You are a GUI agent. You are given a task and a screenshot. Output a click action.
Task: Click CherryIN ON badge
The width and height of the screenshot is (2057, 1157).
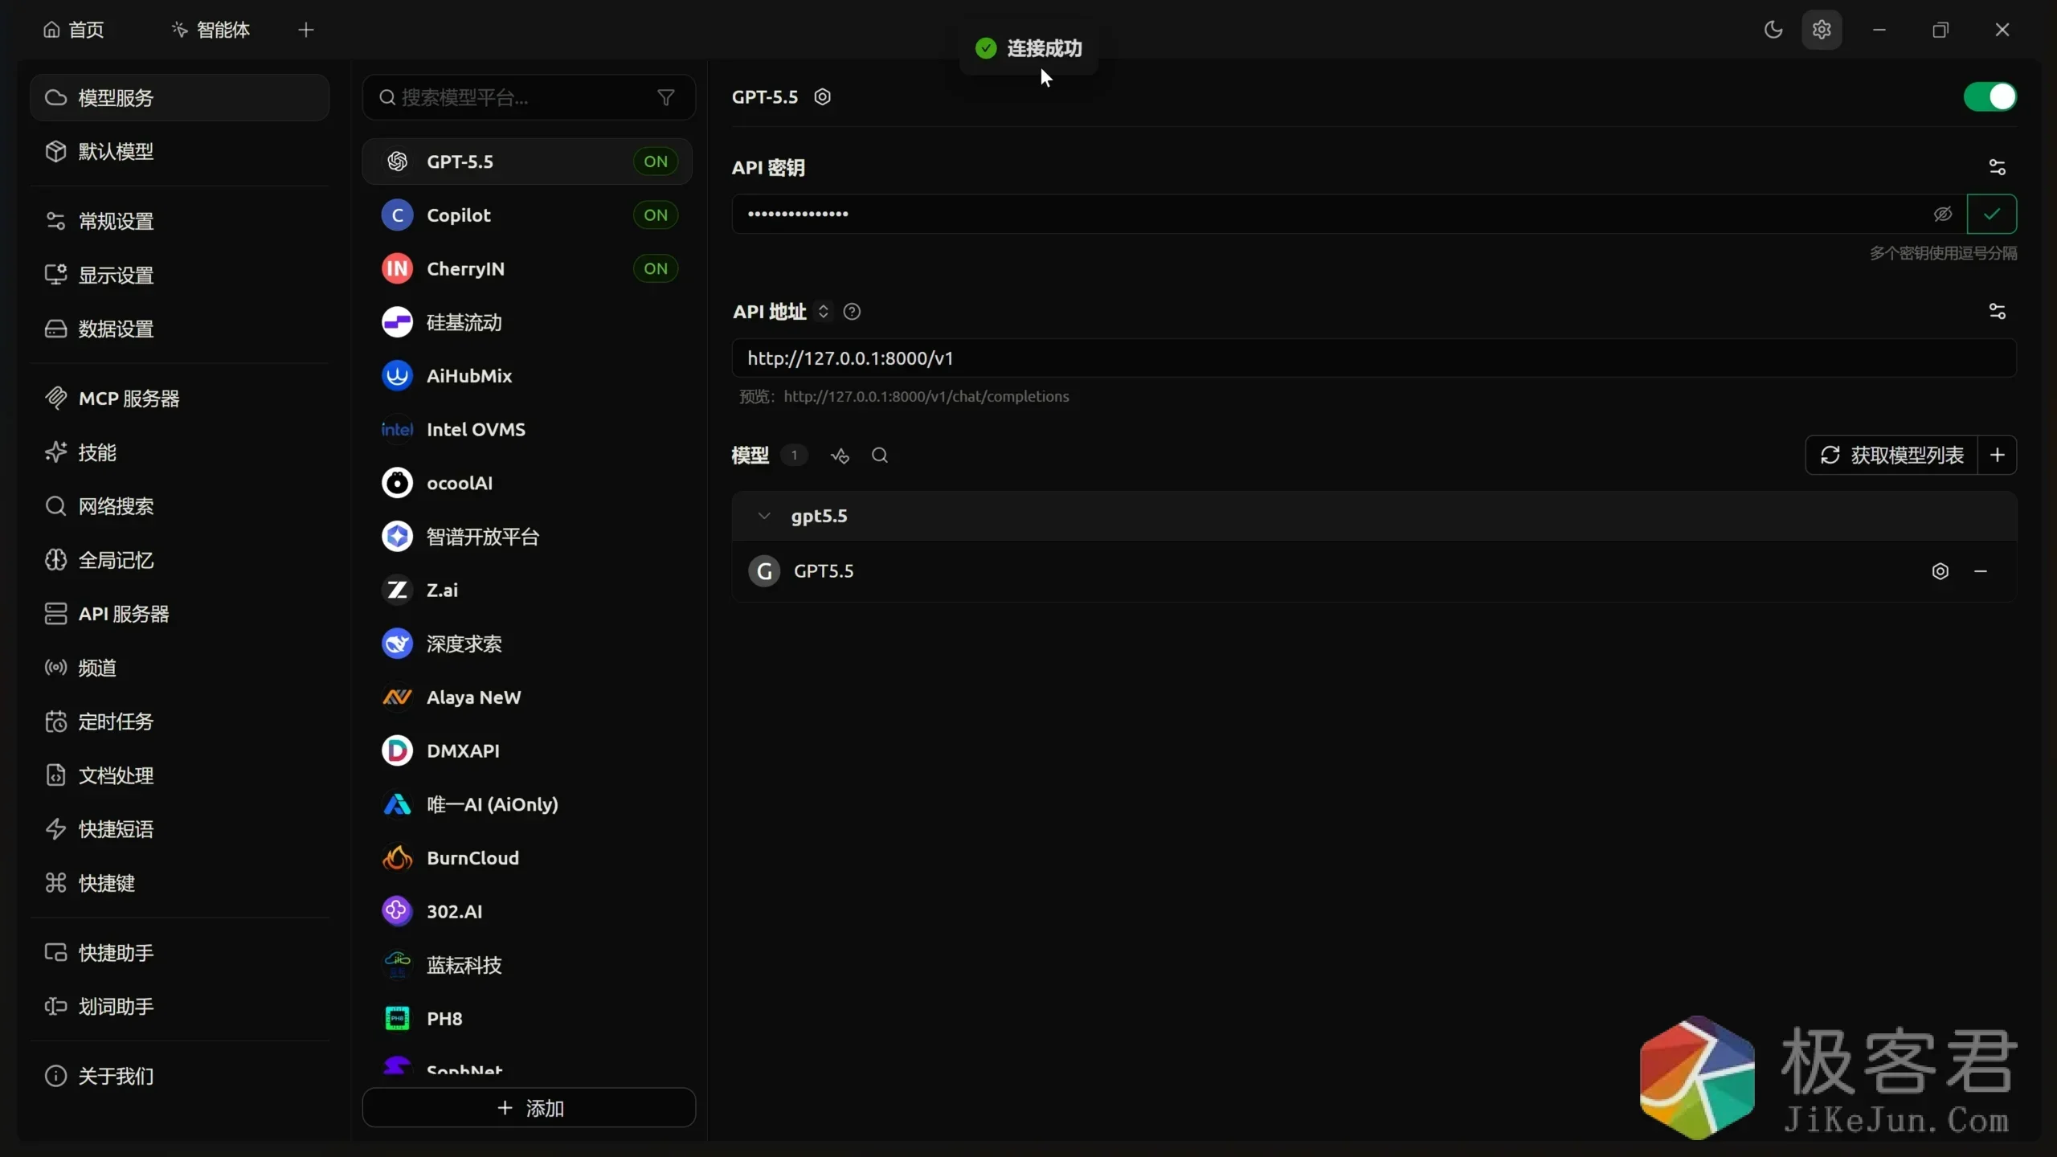656,269
